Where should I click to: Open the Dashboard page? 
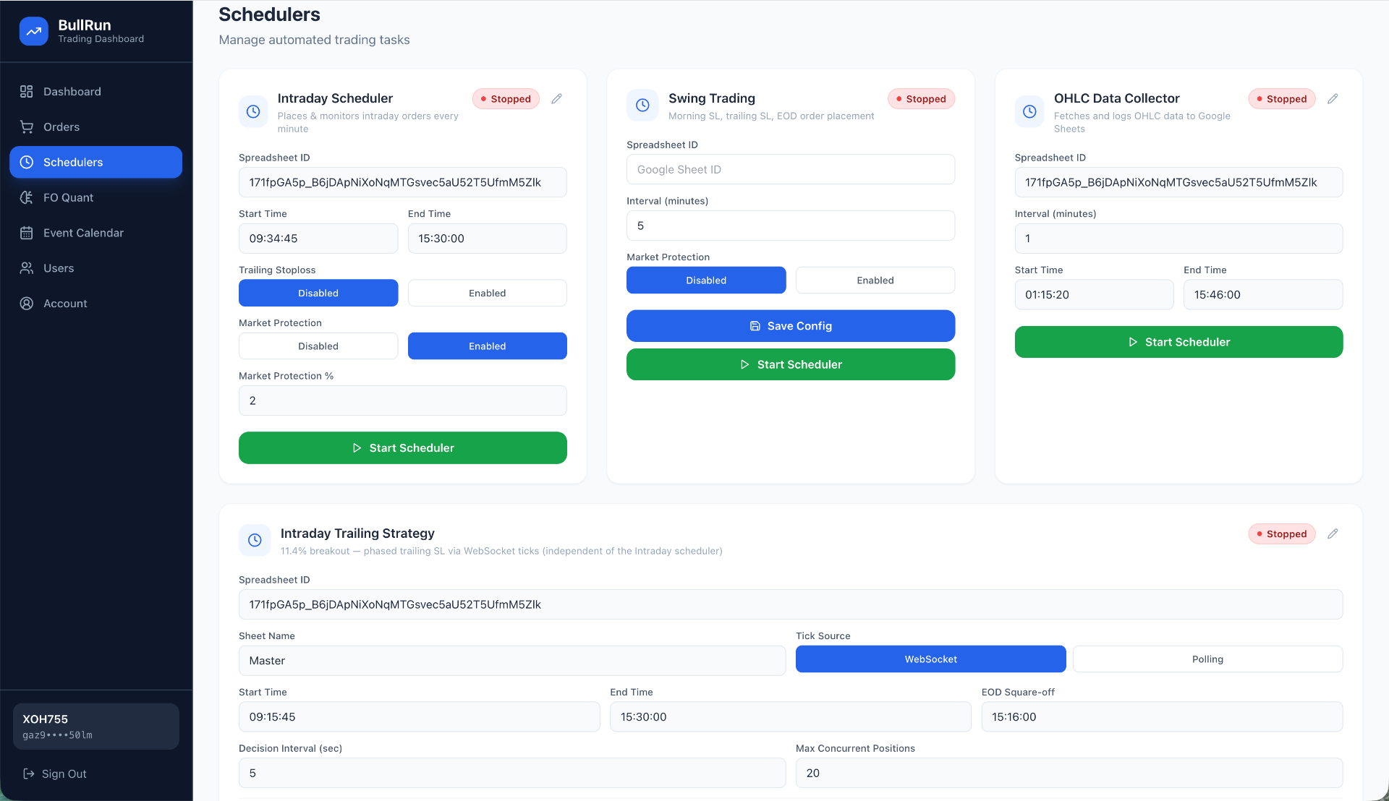click(x=95, y=91)
